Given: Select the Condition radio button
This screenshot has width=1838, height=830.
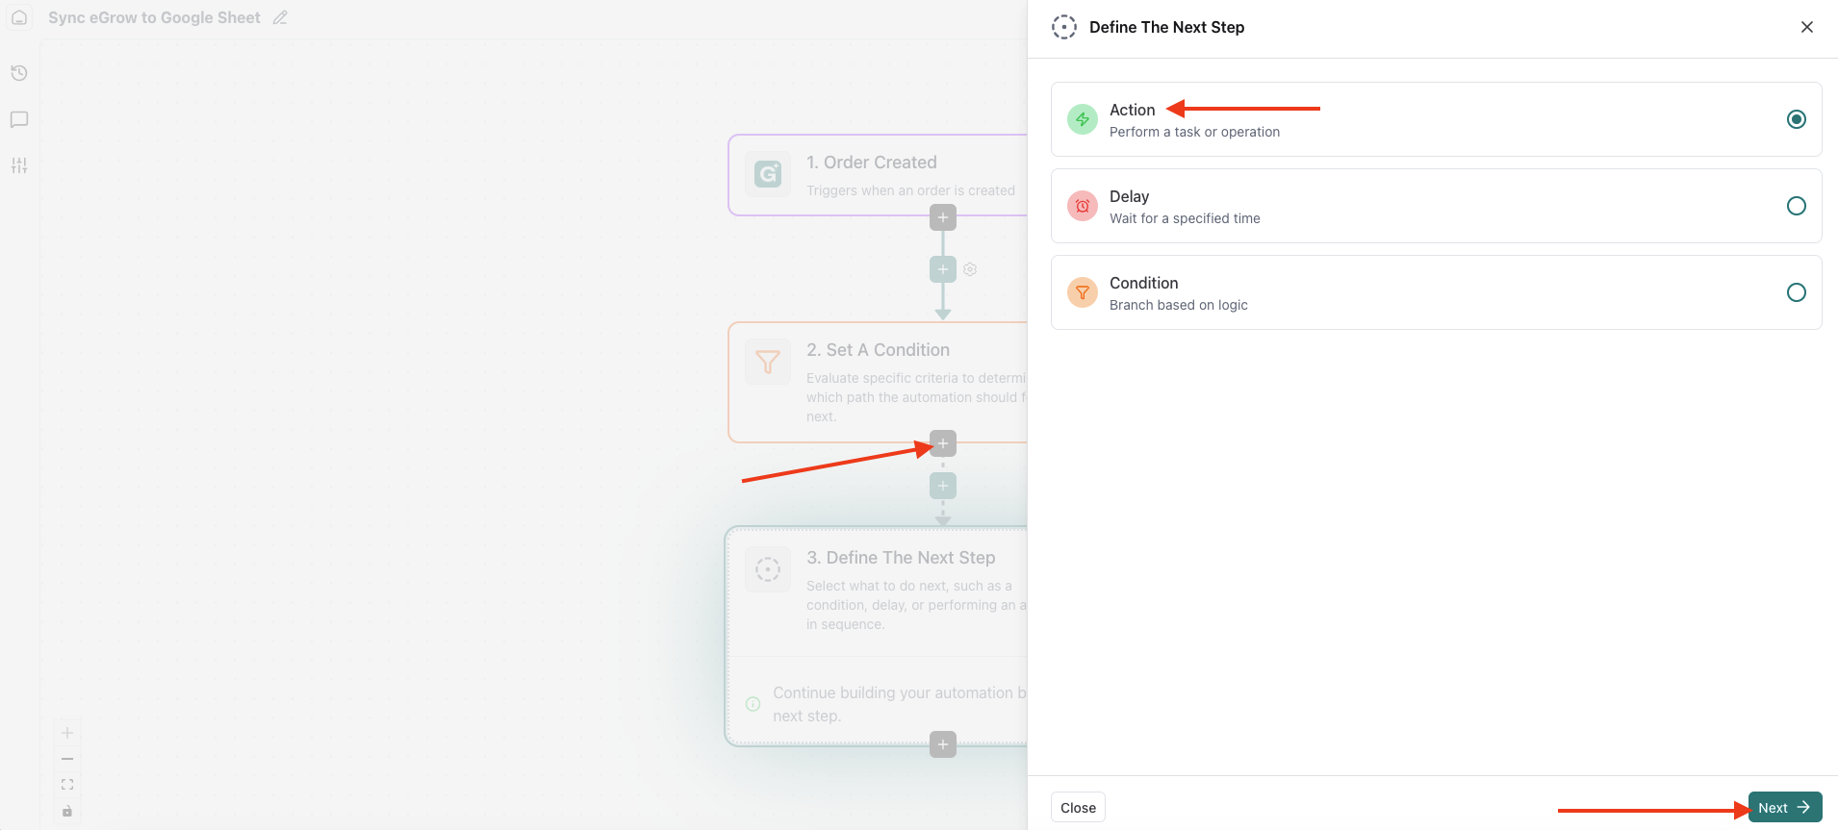Looking at the screenshot, I should [1796, 292].
